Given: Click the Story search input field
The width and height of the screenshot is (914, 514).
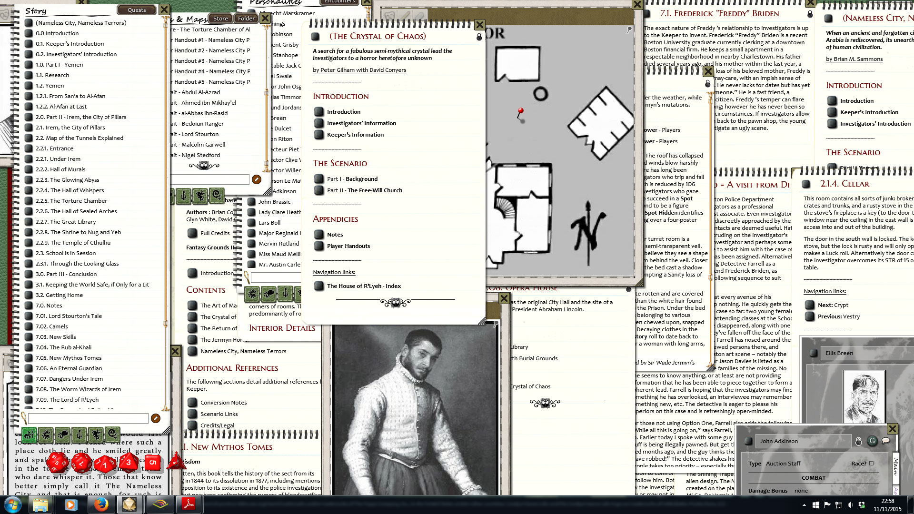Looking at the screenshot, I should 88,418.
